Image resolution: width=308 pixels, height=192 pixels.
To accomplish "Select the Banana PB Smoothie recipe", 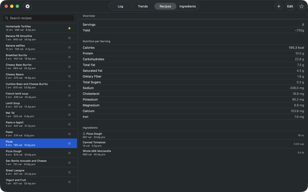I will pyautogui.click(x=38, y=38).
